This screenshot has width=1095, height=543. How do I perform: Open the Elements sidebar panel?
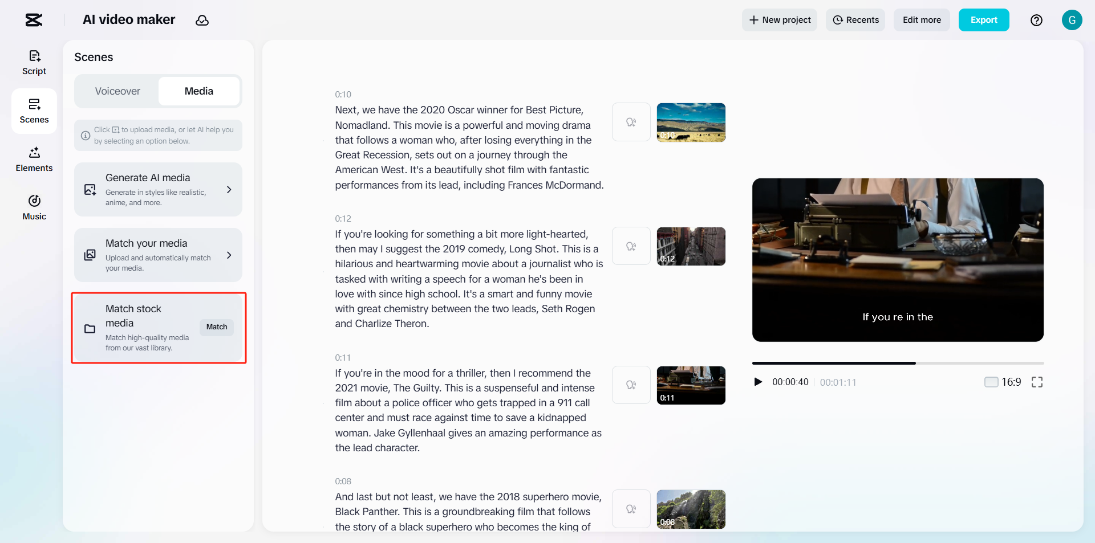click(x=34, y=160)
